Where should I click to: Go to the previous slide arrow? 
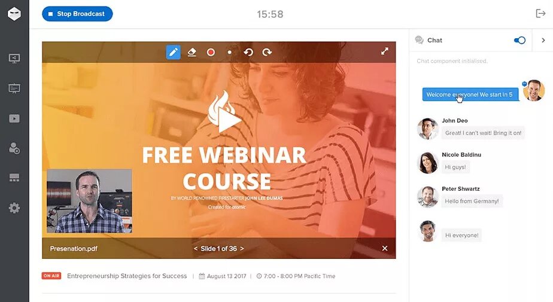[196, 248]
